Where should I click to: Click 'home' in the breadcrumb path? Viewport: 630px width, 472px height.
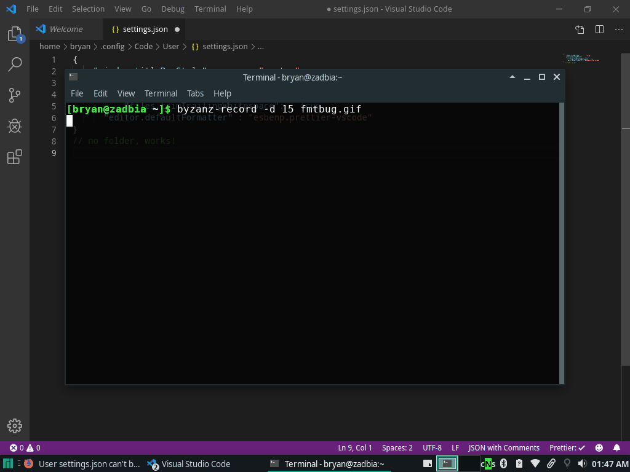point(49,47)
